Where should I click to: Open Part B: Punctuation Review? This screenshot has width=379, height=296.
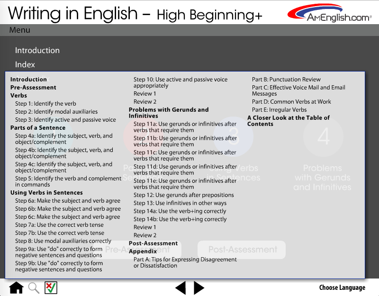click(x=286, y=80)
